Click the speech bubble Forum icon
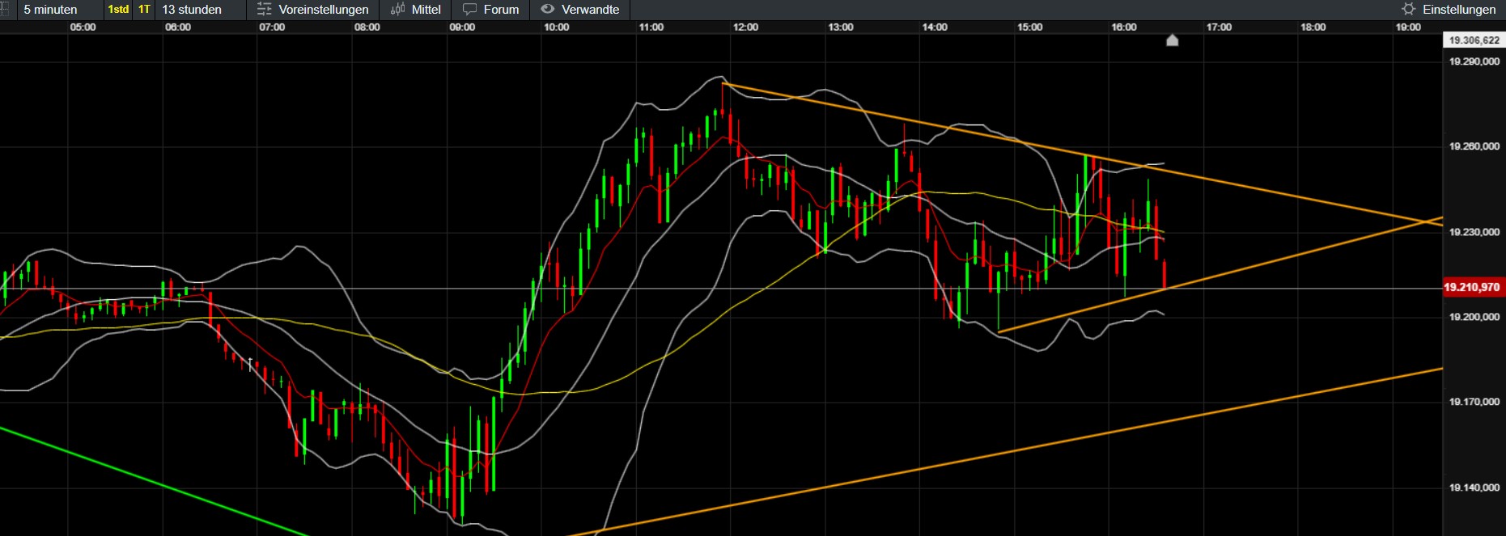The image size is (1506, 536). pos(469,10)
